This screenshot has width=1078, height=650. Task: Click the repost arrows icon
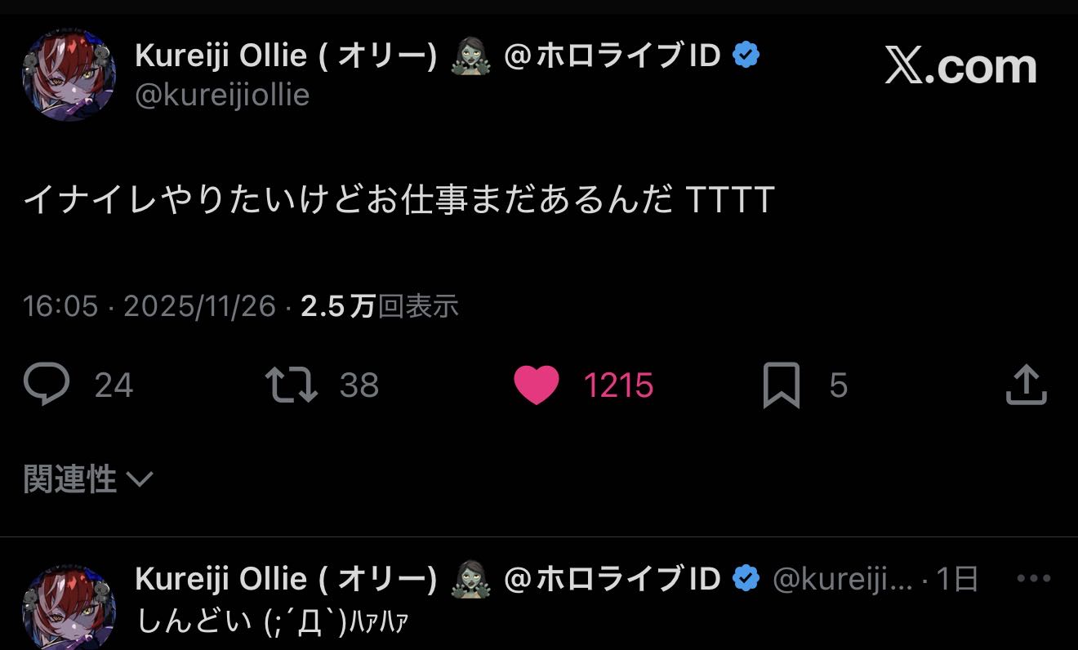pyautogui.click(x=292, y=385)
